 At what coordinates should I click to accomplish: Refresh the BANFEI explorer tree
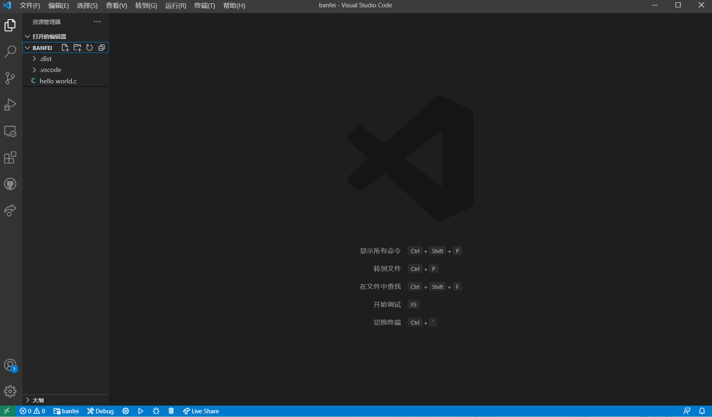click(89, 48)
